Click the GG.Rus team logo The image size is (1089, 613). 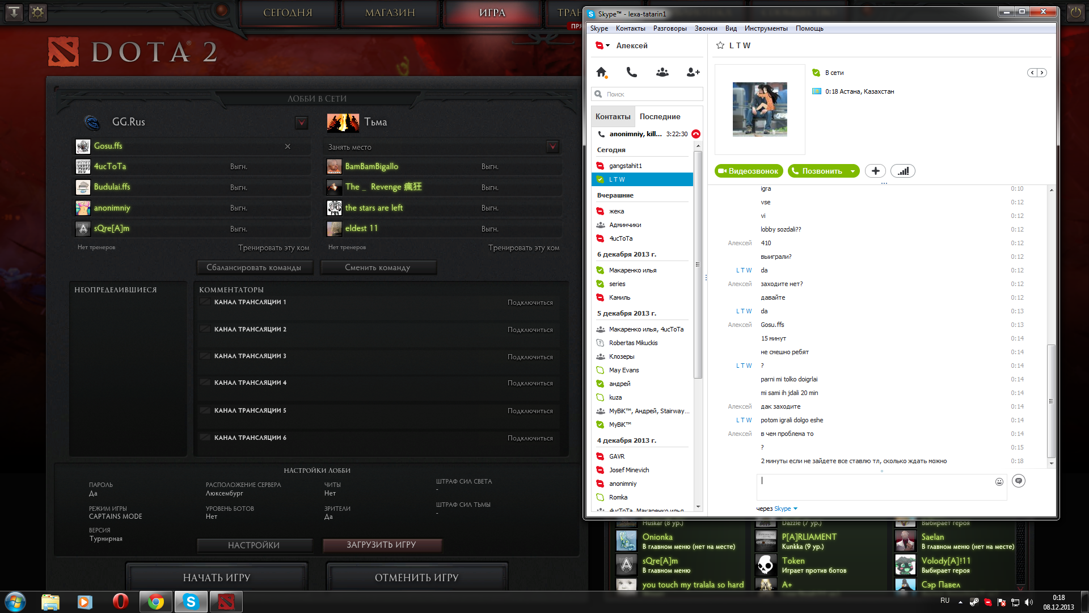(92, 122)
